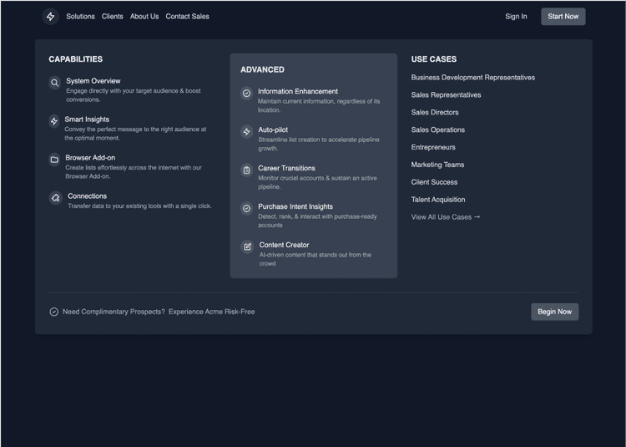Click the Auto-pilot bolt icon

(x=246, y=132)
